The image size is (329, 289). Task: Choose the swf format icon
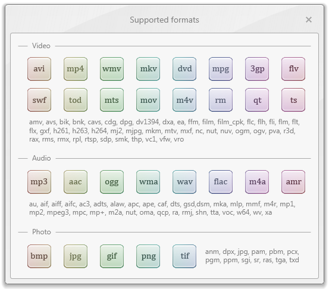(39, 100)
